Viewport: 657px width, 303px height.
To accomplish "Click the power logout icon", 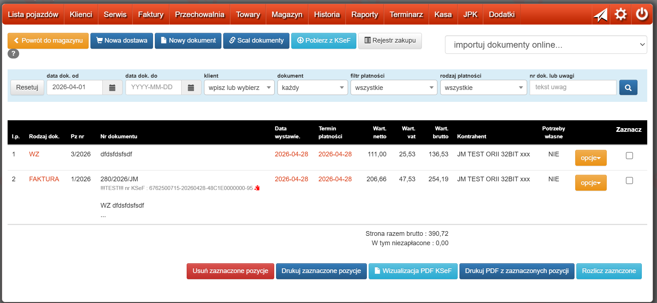I will coord(642,14).
